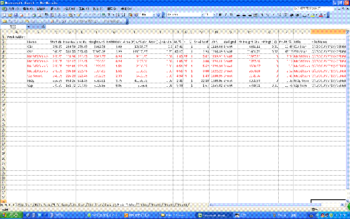Viewport: 350px width, 219px height.
Task: Insert a hyperlink with the globe icon
Action: pos(104,15)
